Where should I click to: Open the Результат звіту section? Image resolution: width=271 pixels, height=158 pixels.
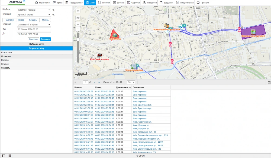(36, 48)
